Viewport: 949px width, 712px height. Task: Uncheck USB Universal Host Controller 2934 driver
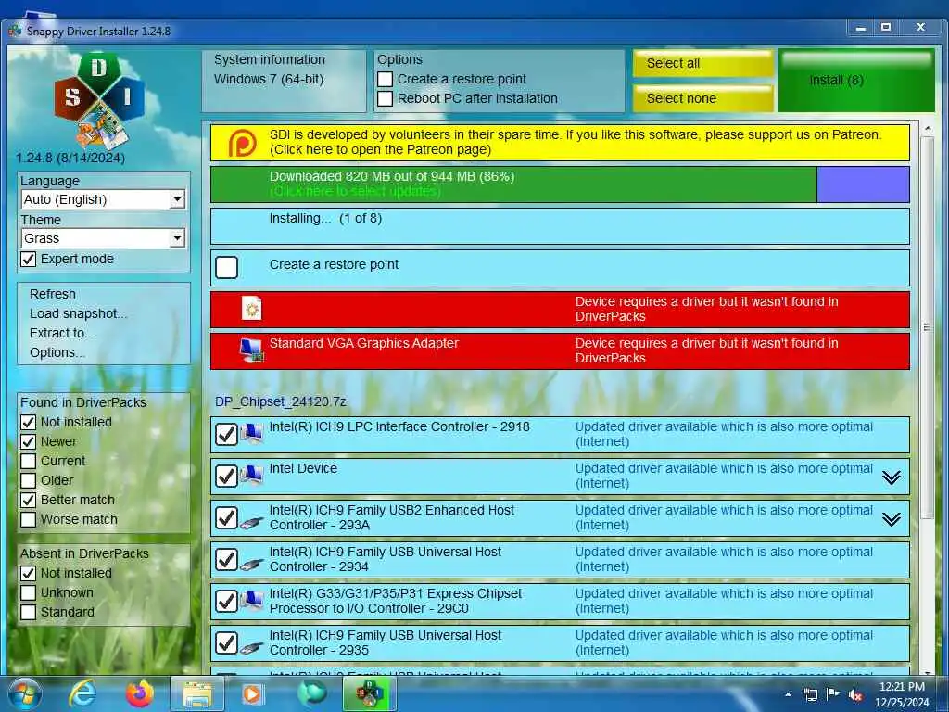coord(227,559)
